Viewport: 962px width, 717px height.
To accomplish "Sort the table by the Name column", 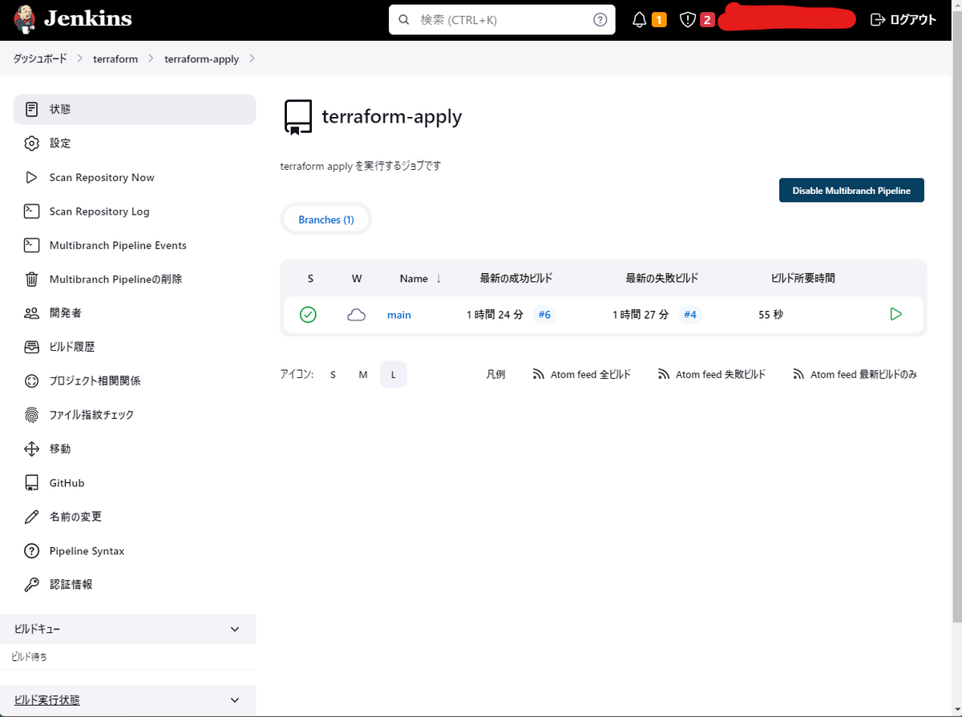I will click(x=421, y=278).
